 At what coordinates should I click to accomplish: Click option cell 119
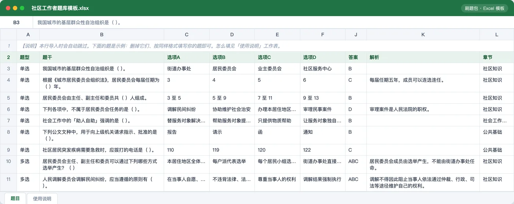[232, 150]
